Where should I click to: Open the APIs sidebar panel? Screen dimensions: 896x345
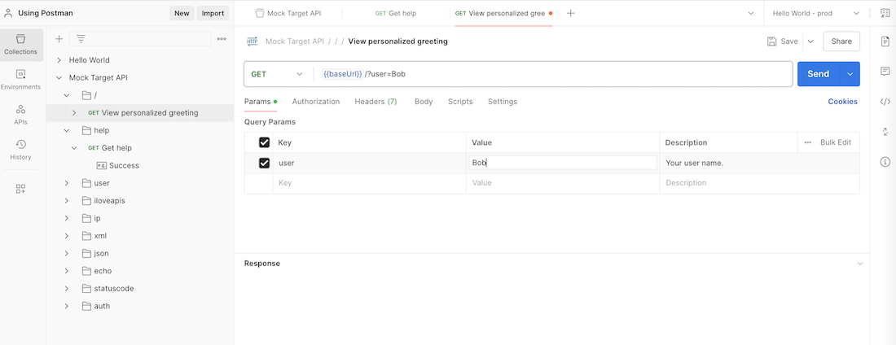click(x=20, y=114)
